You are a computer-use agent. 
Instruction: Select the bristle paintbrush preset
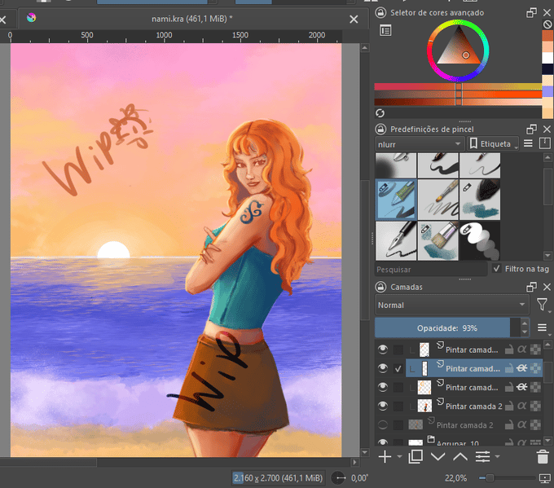click(438, 200)
